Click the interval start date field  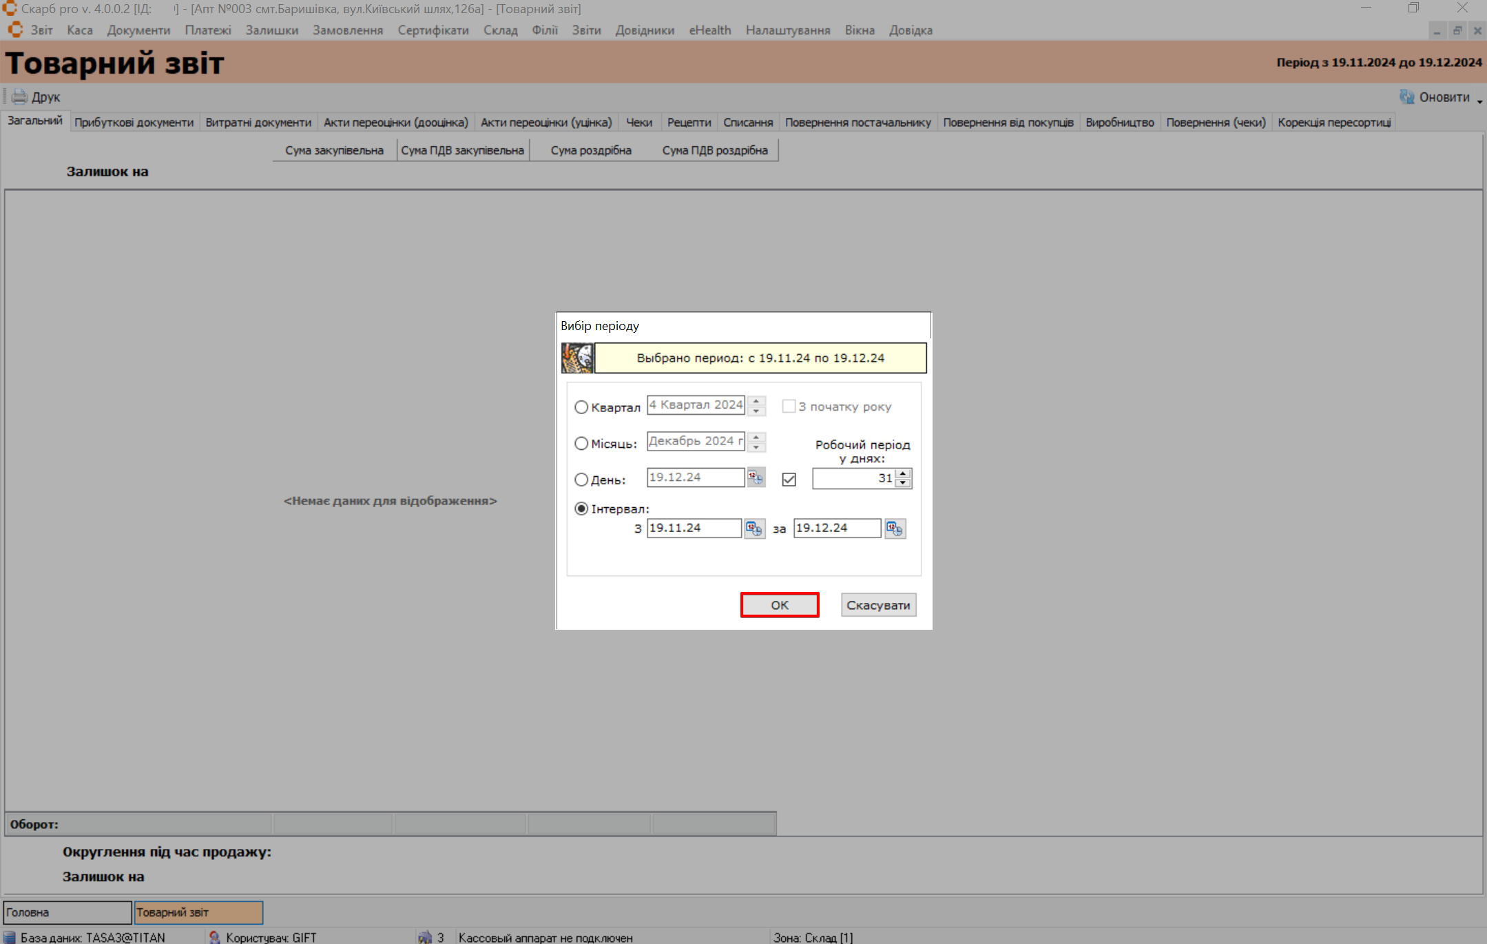(693, 529)
